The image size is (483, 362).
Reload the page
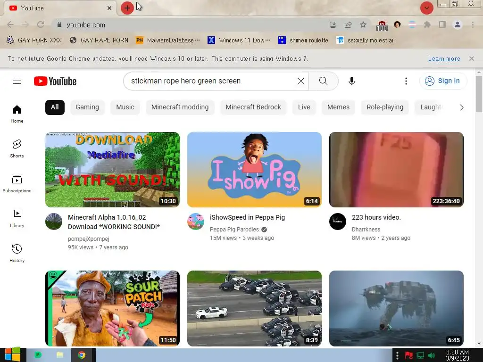(x=41, y=25)
